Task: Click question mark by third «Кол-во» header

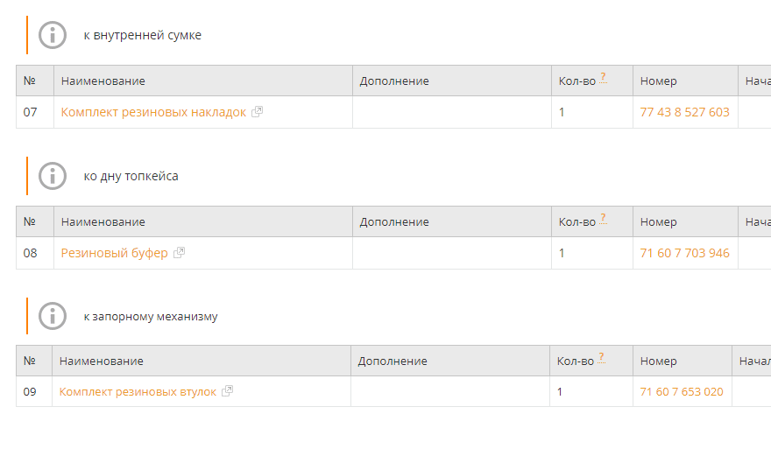Action: pyautogui.click(x=601, y=358)
